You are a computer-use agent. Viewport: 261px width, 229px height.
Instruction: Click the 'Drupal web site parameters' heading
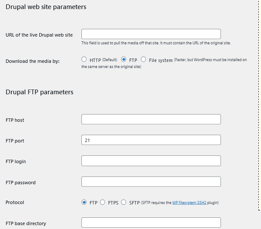(46, 7)
